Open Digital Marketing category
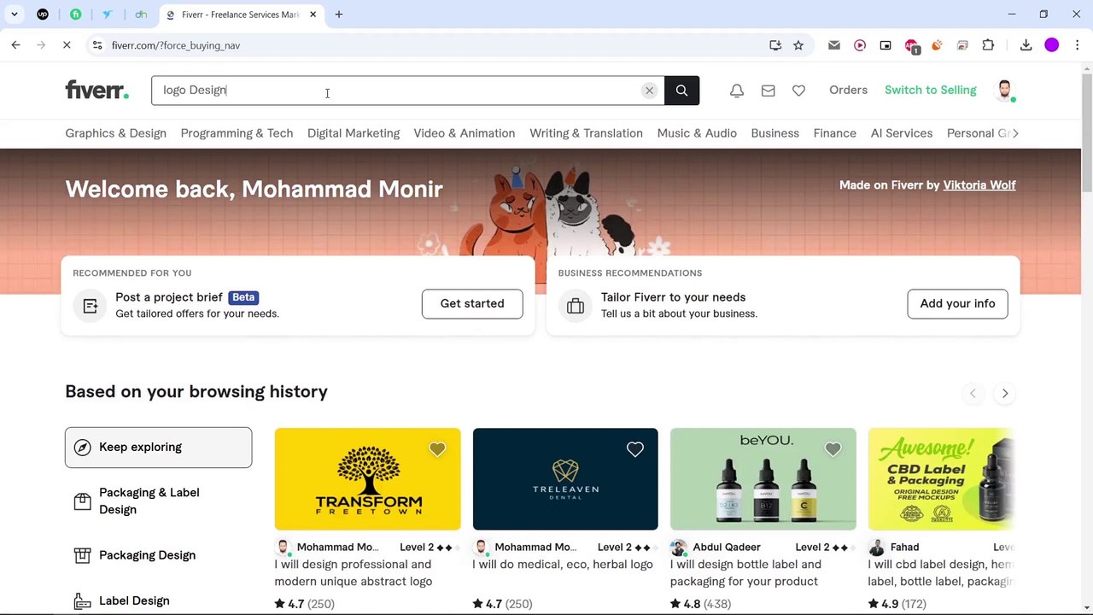Image resolution: width=1093 pixels, height=615 pixels. pos(354,133)
